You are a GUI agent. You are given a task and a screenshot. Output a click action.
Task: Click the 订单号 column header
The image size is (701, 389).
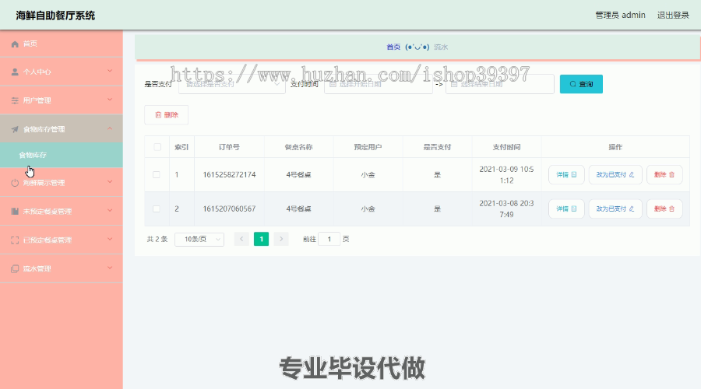[x=229, y=147]
